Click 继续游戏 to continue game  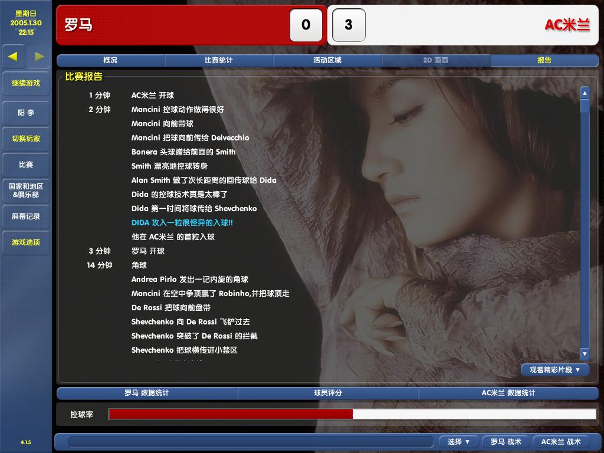coord(26,83)
